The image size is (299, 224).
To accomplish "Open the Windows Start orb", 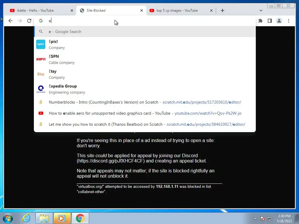I will [8, 218].
